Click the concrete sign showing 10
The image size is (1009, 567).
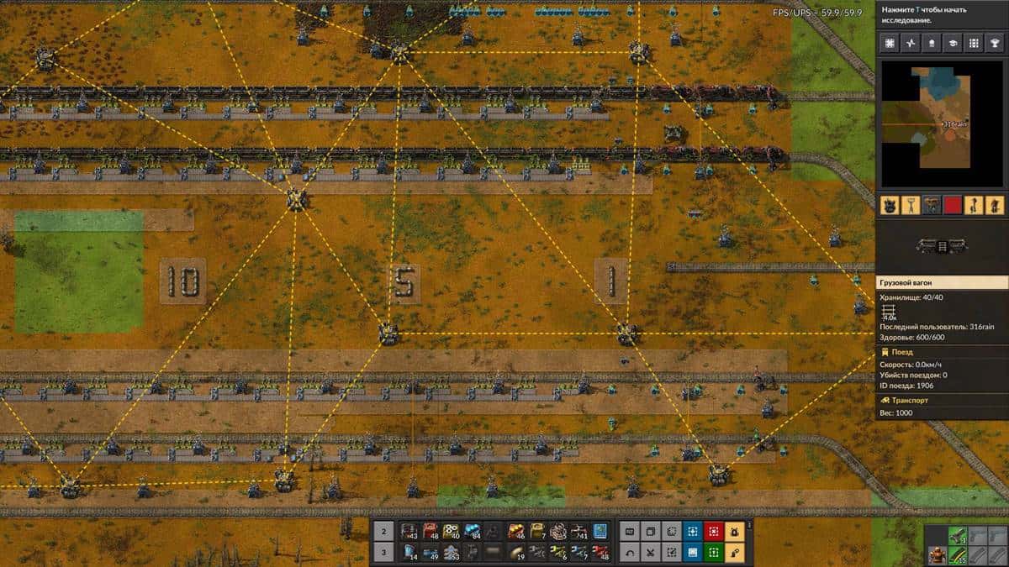point(182,281)
